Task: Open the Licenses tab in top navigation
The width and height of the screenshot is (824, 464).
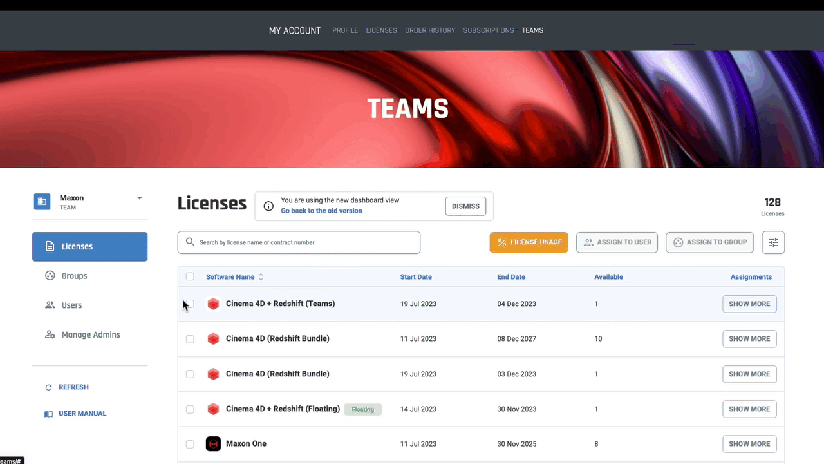Action: tap(382, 30)
